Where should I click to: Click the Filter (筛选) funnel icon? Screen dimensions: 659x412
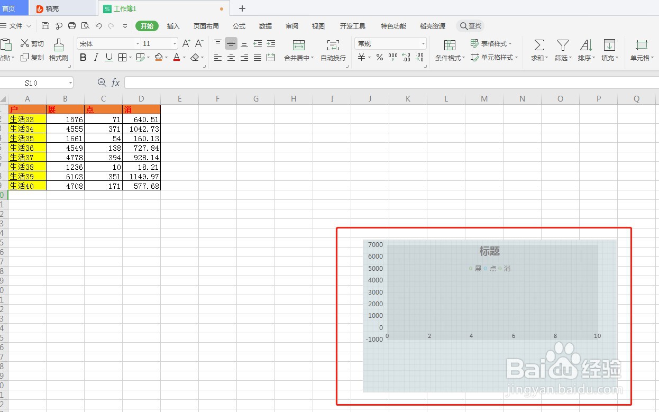[563, 45]
